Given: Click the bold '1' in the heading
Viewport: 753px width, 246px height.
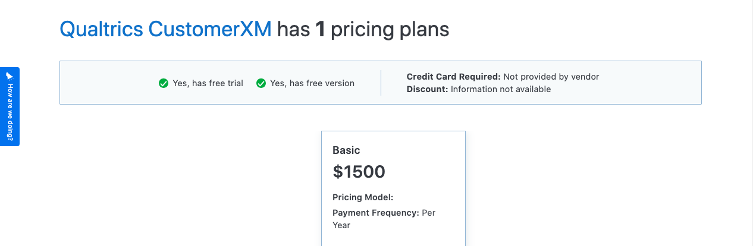Looking at the screenshot, I should pos(320,29).
